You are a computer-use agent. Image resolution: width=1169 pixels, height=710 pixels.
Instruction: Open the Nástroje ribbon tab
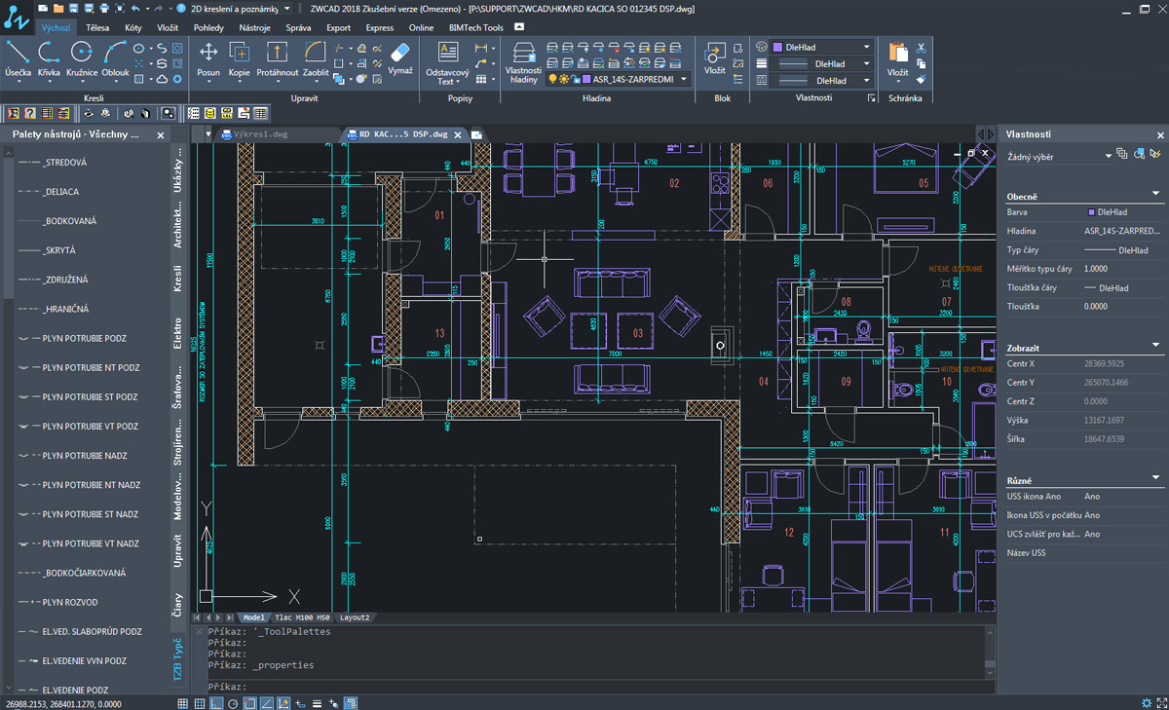(x=256, y=27)
